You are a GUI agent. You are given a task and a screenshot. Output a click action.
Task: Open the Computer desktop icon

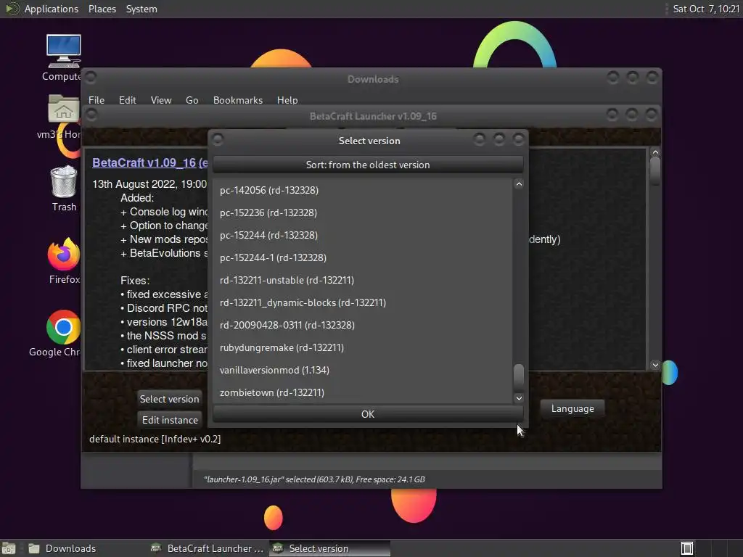[64, 57]
